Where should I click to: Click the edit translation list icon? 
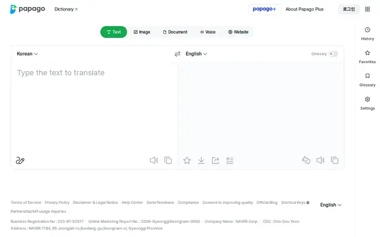pyautogui.click(x=230, y=161)
